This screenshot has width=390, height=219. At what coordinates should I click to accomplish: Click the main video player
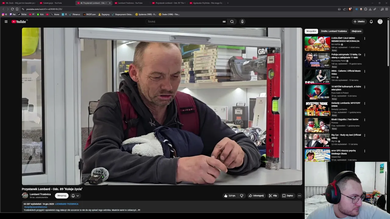tap(162, 106)
